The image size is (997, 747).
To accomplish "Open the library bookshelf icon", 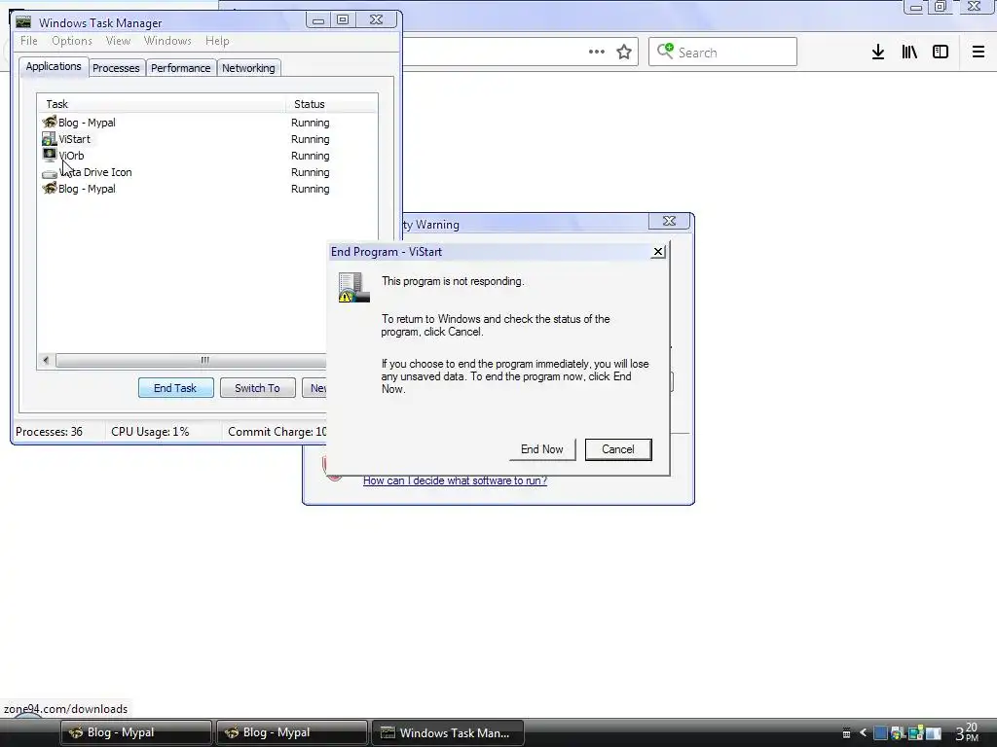I will tap(909, 53).
